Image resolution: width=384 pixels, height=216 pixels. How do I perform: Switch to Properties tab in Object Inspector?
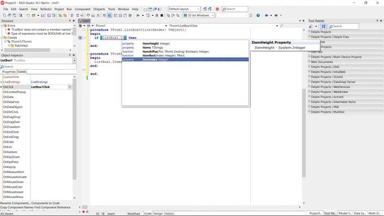[9, 72]
